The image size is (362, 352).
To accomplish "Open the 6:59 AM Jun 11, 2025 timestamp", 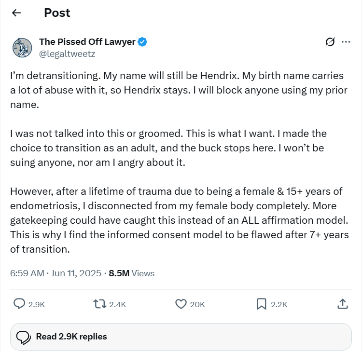I will (56, 273).
